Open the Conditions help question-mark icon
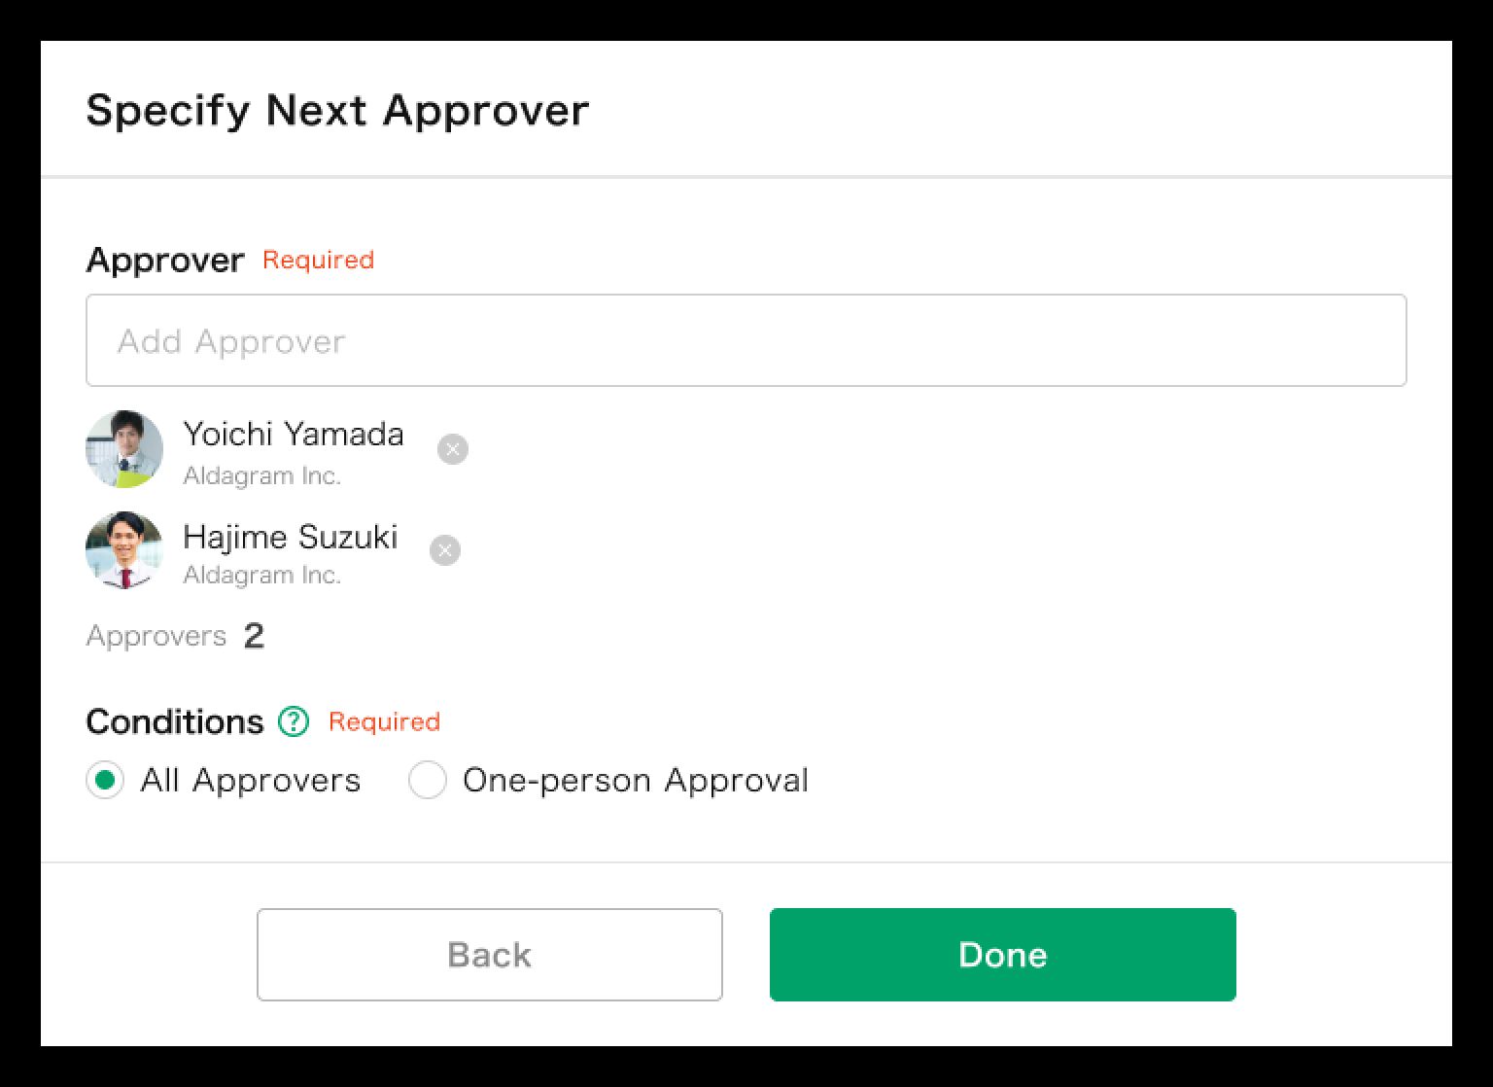The width and height of the screenshot is (1493, 1087). 294,721
